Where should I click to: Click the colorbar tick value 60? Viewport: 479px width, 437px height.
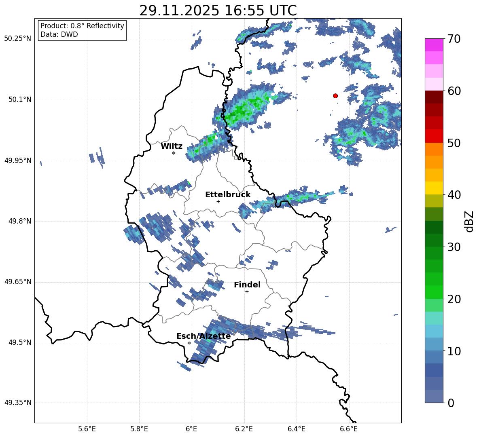454,91
